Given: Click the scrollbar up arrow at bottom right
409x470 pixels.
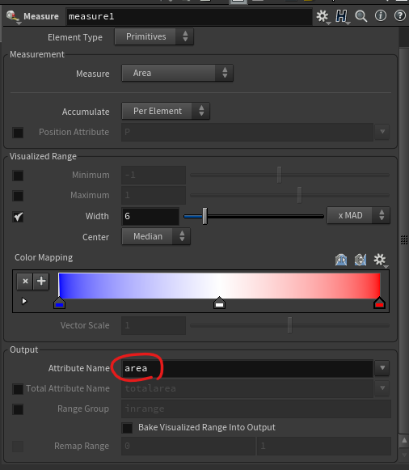Looking at the screenshot, I should pos(404,440).
